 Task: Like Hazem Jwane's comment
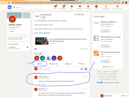[x=39, y=84]
